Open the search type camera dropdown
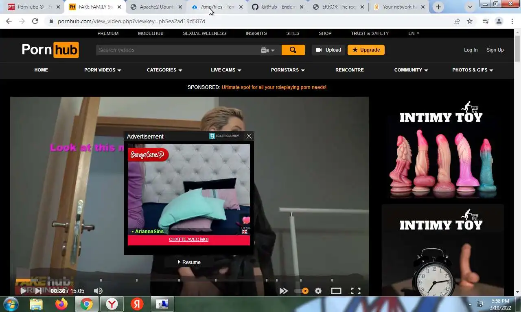521x312 pixels. coord(268,50)
